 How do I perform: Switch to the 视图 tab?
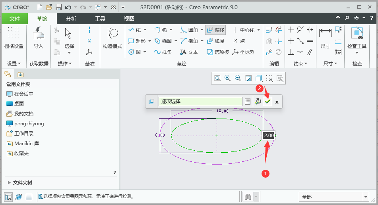(129, 19)
